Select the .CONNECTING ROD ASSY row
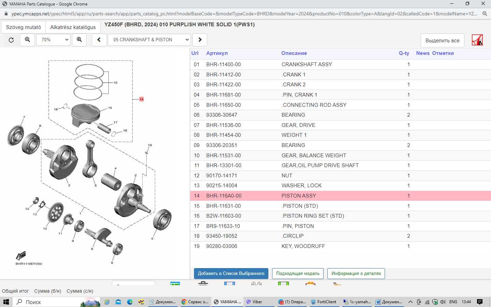 click(340, 105)
